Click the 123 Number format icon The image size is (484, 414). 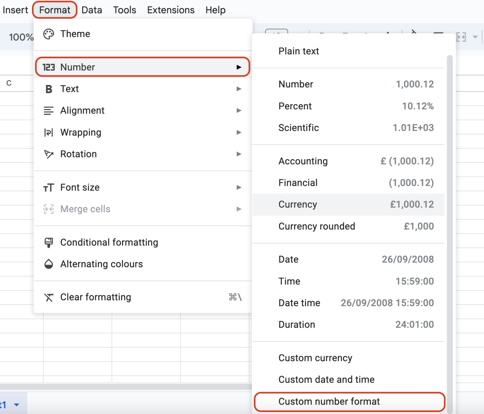click(x=49, y=67)
